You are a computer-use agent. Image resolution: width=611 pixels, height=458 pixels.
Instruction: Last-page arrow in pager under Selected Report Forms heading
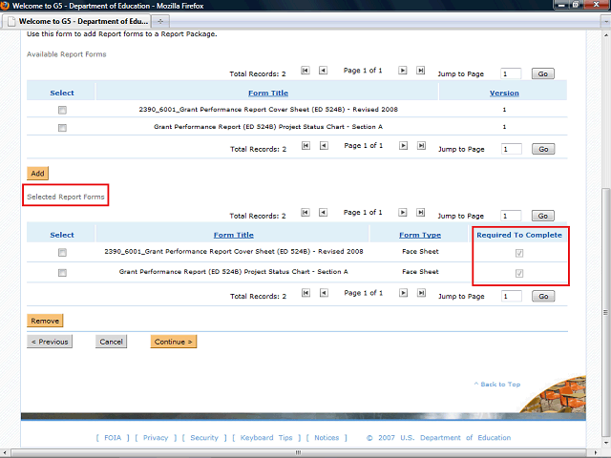[420, 213]
